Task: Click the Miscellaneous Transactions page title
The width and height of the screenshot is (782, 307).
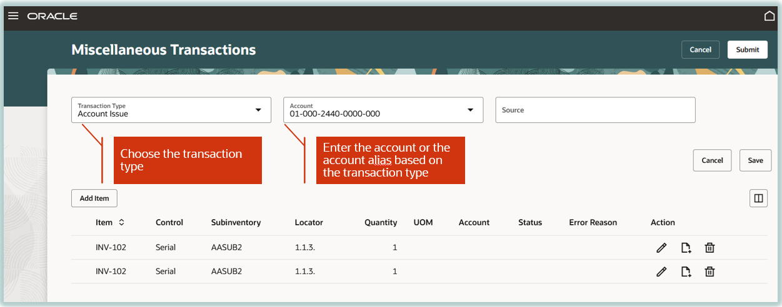Action: point(164,50)
